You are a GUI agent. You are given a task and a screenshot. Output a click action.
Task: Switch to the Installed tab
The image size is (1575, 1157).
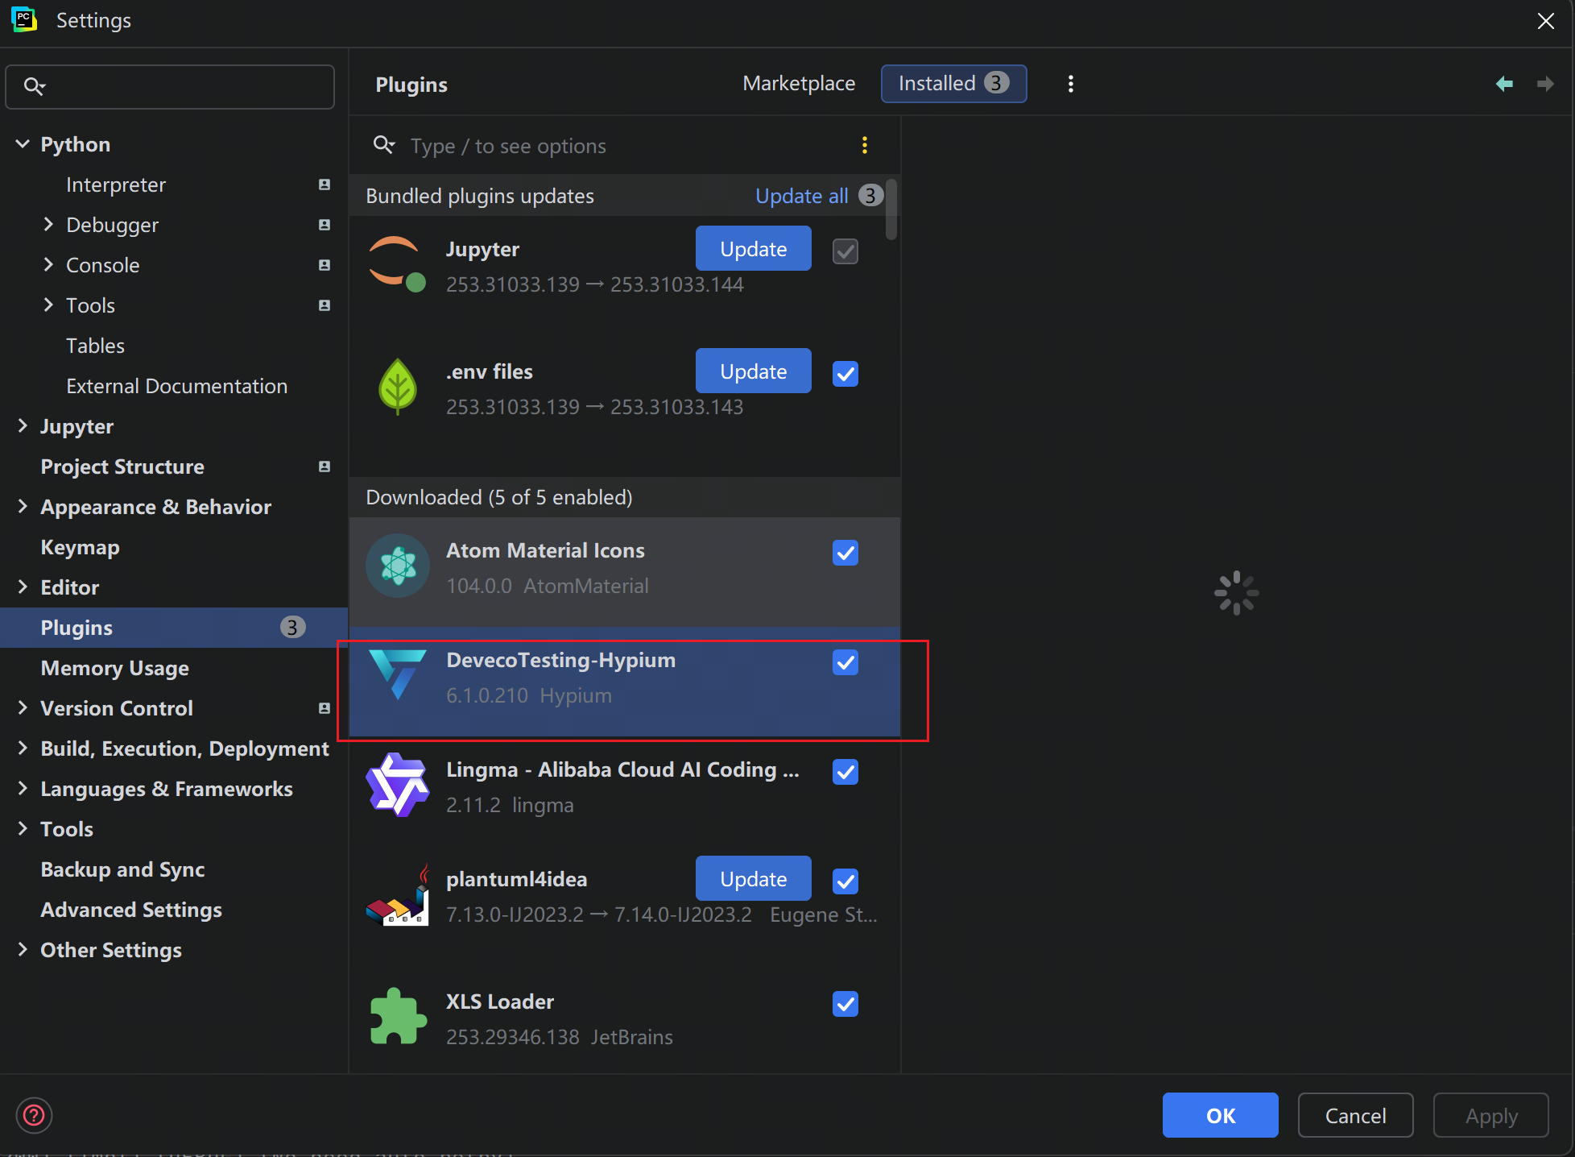pos(953,84)
